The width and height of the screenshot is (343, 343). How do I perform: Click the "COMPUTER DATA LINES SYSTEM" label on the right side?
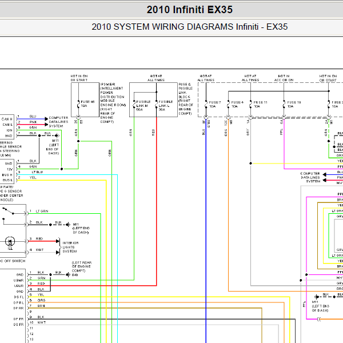(x=310, y=177)
